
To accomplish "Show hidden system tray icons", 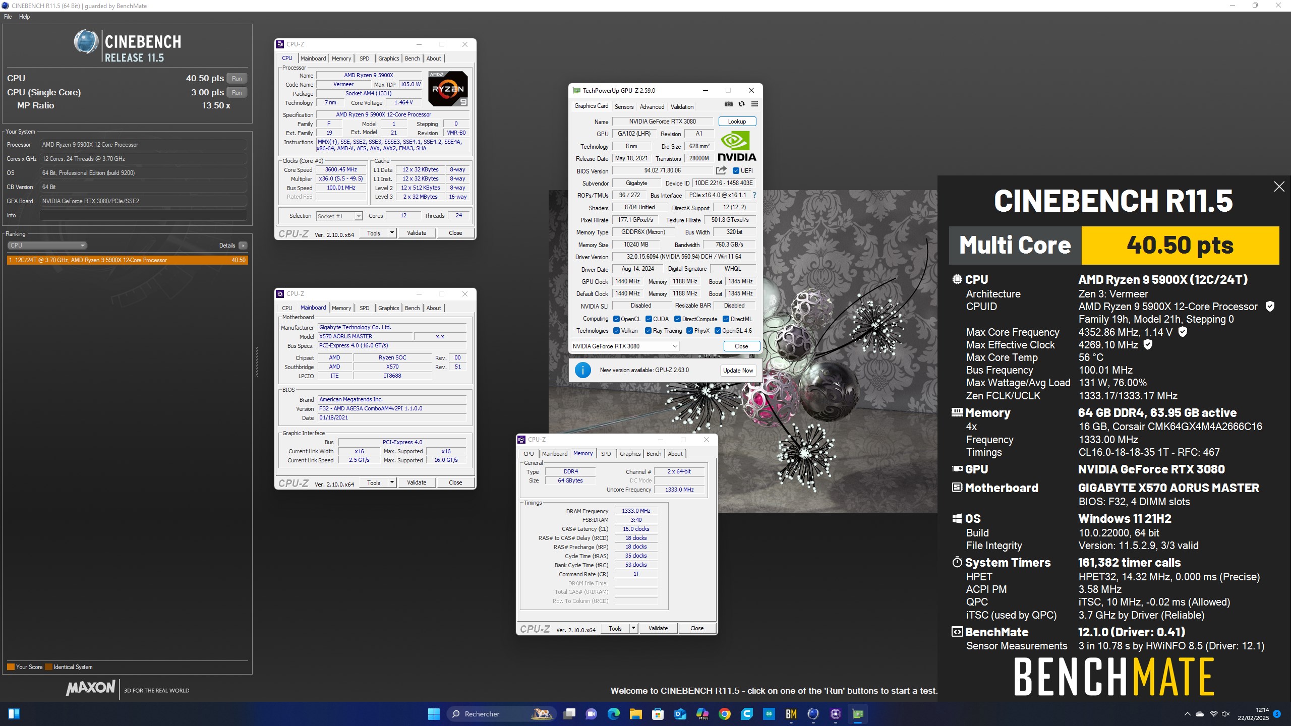I will pyautogui.click(x=1187, y=714).
